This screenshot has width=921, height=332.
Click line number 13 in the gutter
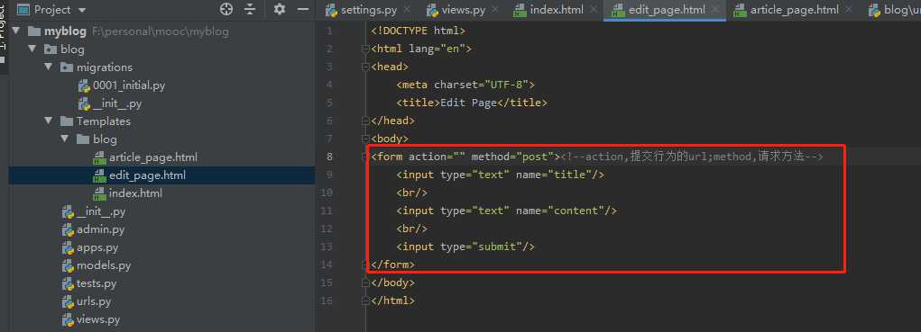(x=326, y=247)
